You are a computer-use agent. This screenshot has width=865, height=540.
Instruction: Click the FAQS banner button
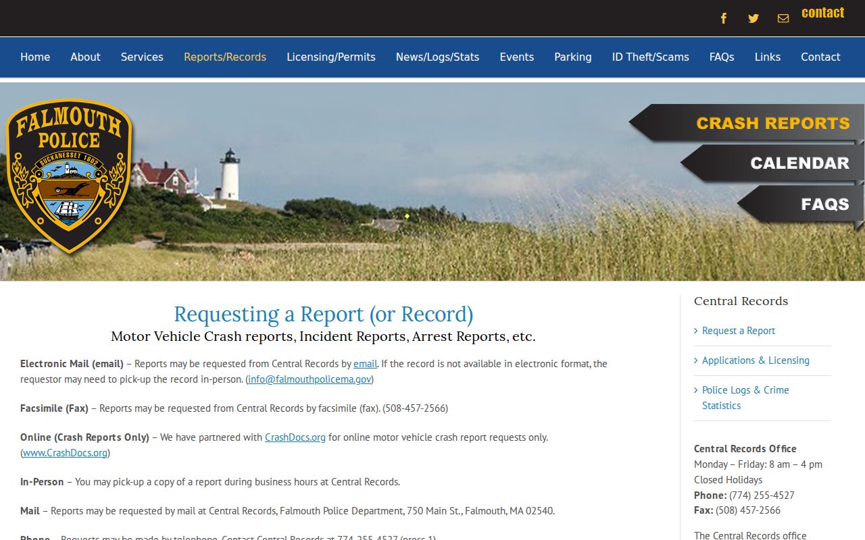tap(801, 204)
